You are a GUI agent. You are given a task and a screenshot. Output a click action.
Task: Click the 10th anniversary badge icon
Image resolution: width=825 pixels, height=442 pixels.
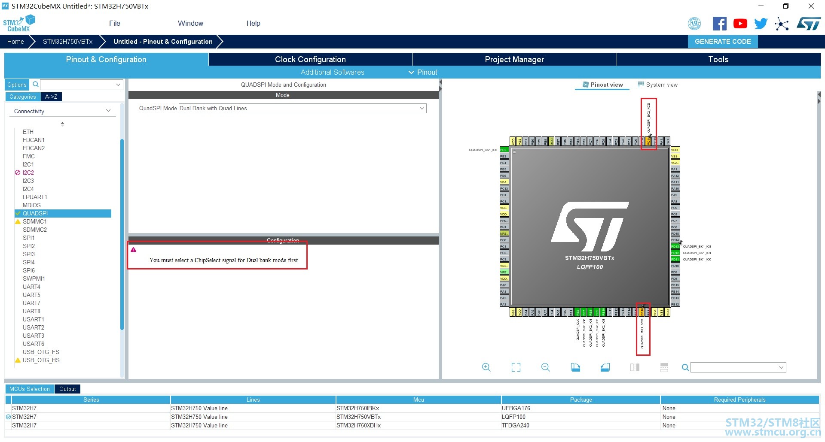(694, 24)
